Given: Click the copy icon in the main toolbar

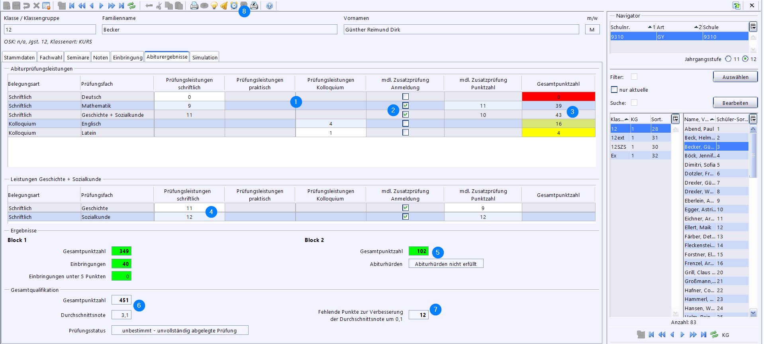Looking at the screenshot, I should [169, 6].
